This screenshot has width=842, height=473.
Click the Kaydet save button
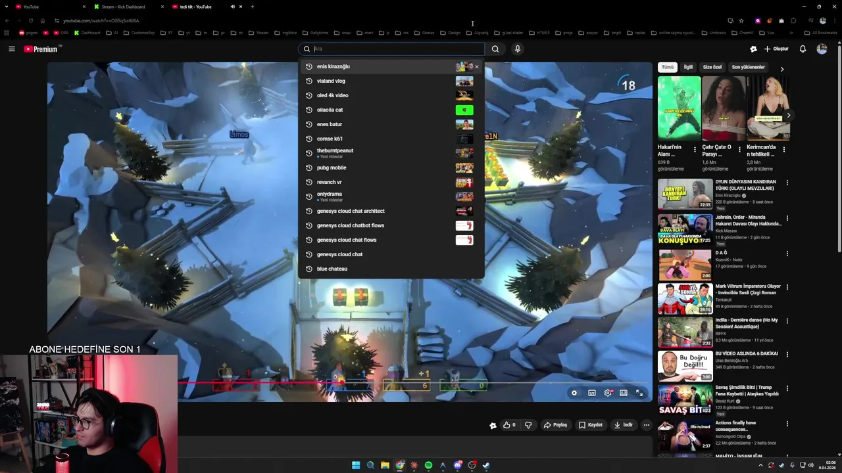click(x=590, y=425)
